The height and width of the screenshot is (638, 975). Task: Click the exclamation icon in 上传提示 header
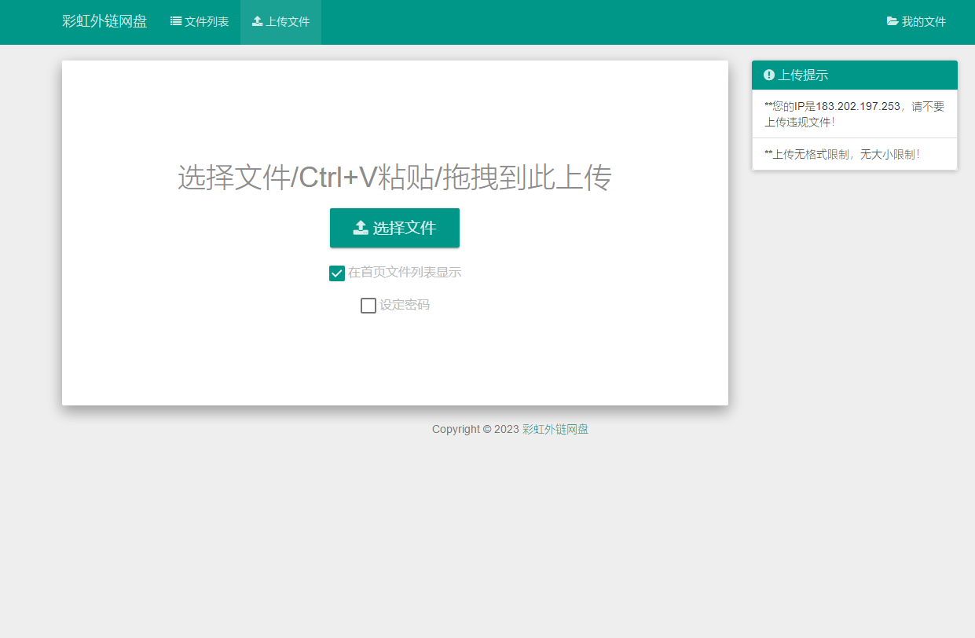point(769,75)
